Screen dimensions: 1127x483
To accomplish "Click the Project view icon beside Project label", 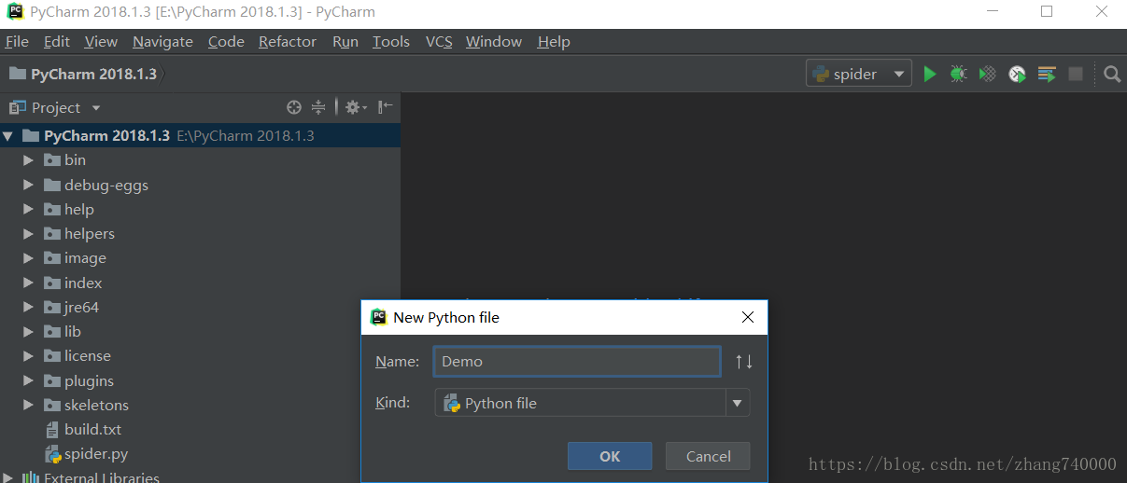I will tap(18, 107).
